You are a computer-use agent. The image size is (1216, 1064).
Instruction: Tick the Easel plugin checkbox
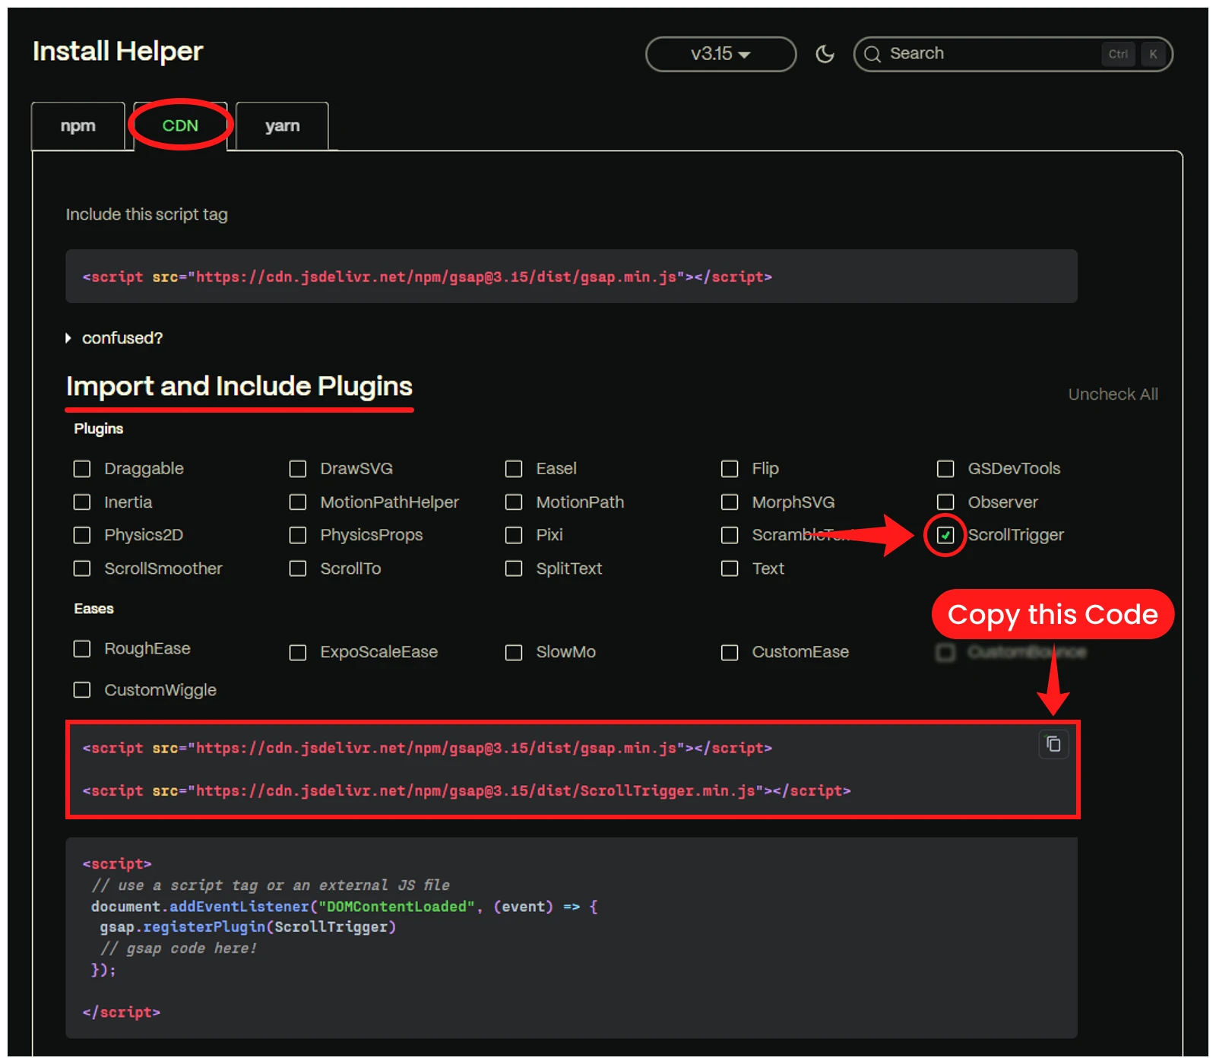tap(514, 469)
